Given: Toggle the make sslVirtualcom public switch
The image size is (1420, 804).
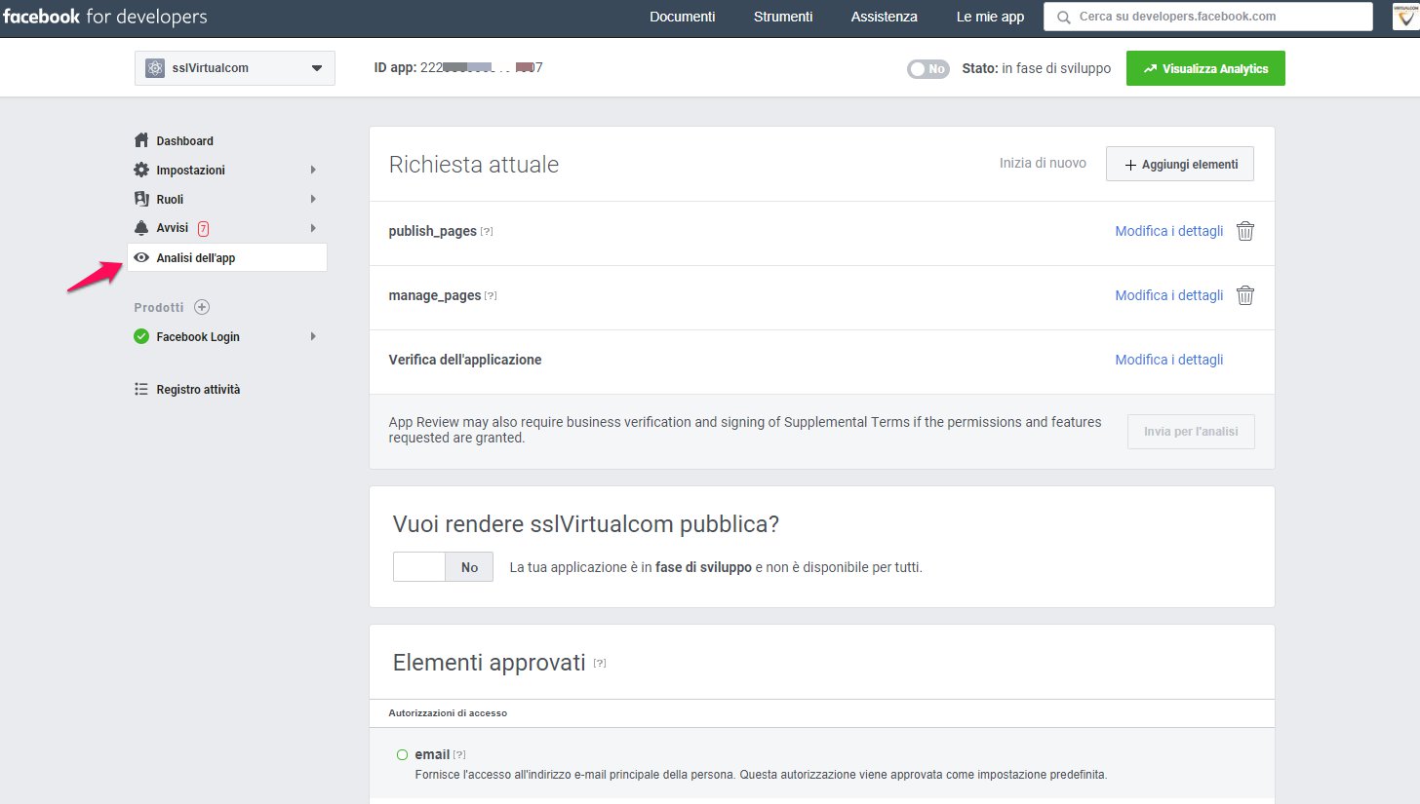Looking at the screenshot, I should [443, 567].
